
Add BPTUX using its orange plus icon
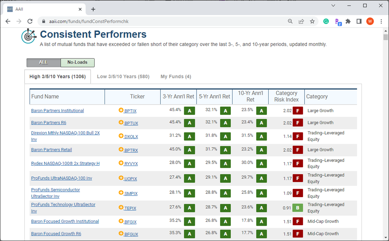[121, 122]
